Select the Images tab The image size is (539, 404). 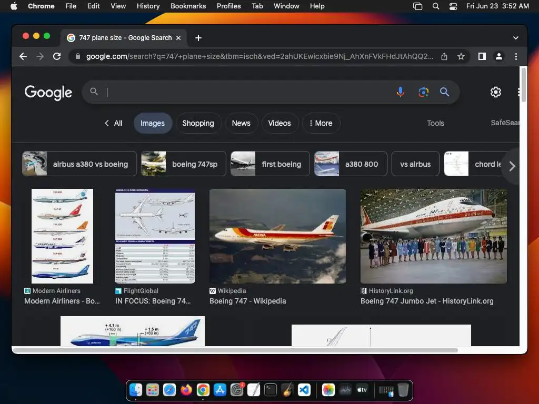click(153, 123)
